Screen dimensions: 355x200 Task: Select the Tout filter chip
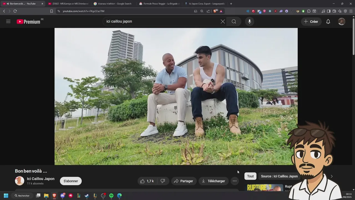250,176
